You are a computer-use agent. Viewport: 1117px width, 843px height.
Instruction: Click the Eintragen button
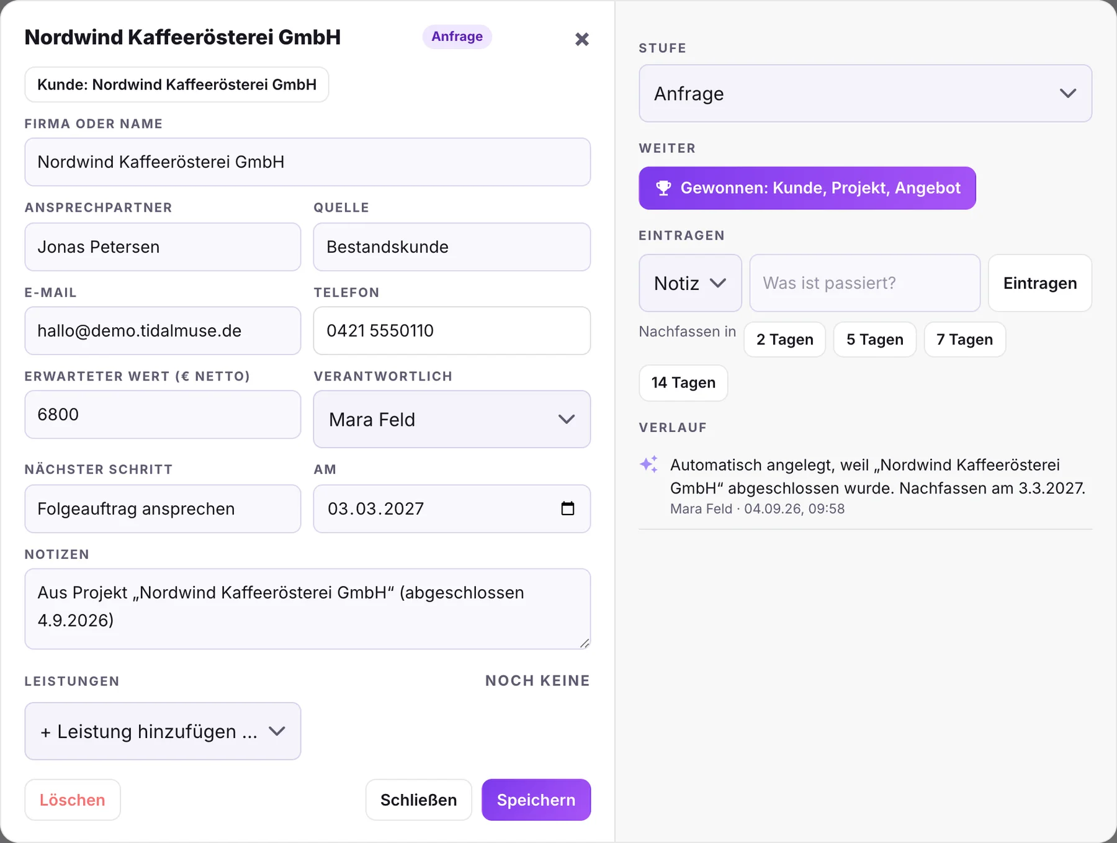click(x=1040, y=283)
